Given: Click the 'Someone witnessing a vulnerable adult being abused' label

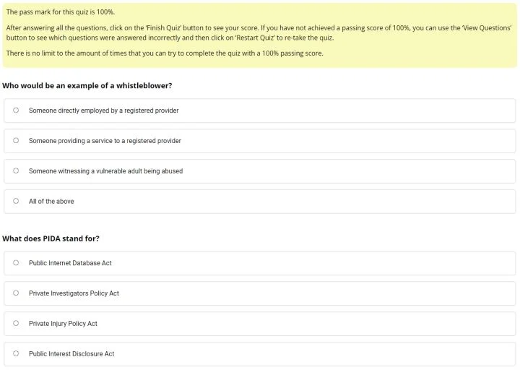Looking at the screenshot, I should [105, 171].
